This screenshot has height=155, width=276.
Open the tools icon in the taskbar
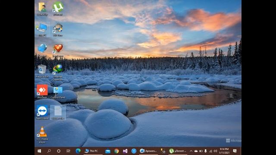point(163,151)
